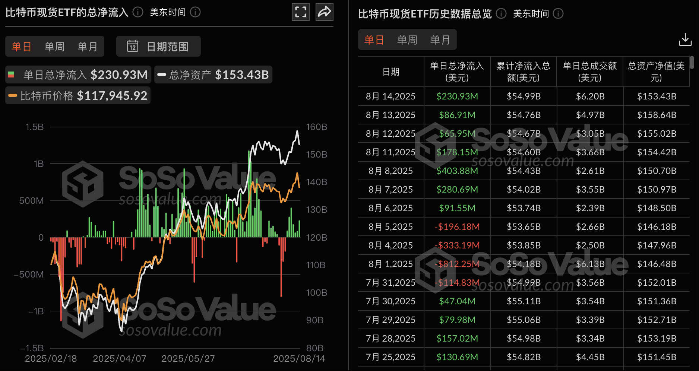Toggle the 单日总净流入 series visibility

coord(78,74)
